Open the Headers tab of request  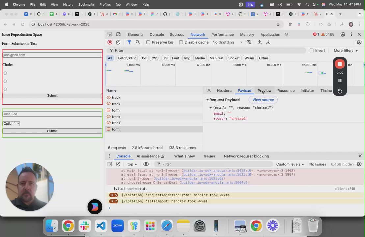[x=224, y=90]
